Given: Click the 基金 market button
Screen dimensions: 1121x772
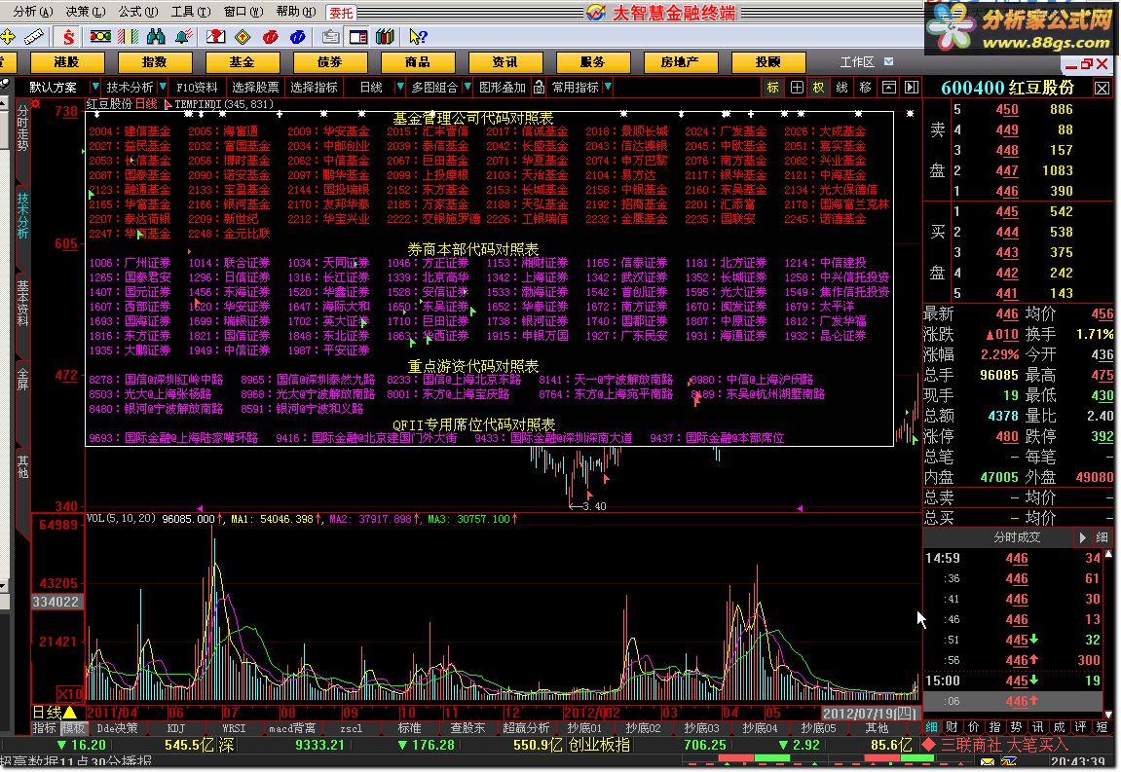Looking at the screenshot, I should coord(242,62).
